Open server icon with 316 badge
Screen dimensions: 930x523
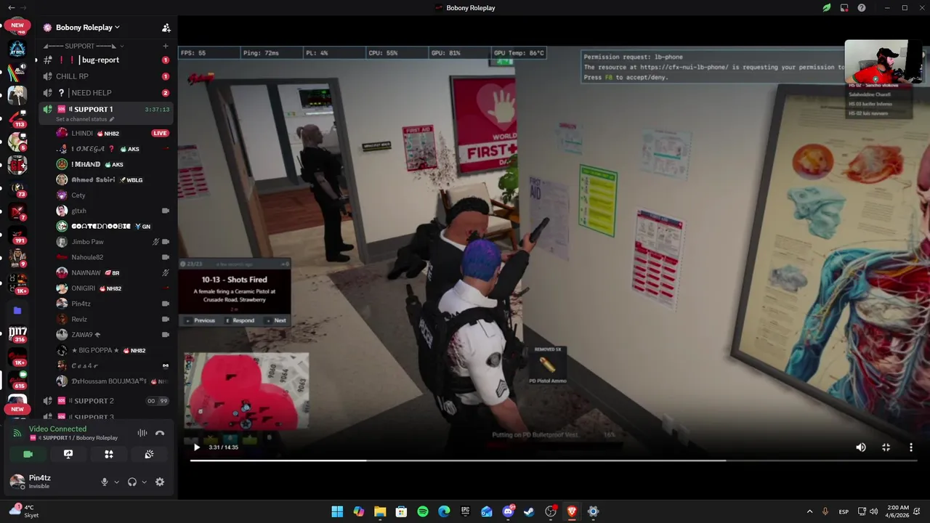point(17,334)
